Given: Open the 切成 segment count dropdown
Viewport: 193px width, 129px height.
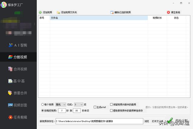Looking at the screenshot, I should 79,104.
